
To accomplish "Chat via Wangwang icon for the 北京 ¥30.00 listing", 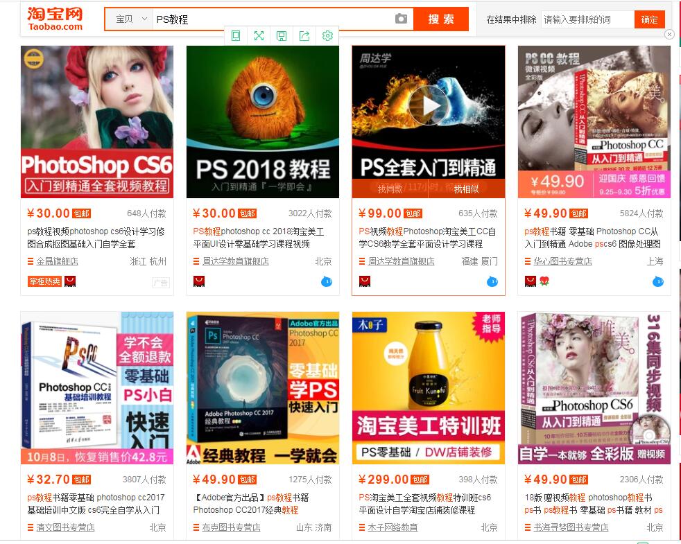I will pyautogui.click(x=327, y=282).
